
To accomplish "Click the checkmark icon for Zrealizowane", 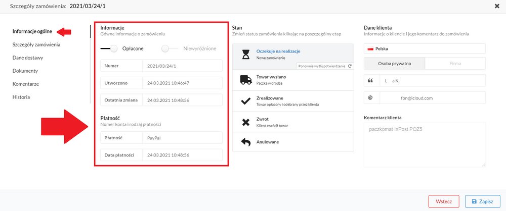I will click(x=246, y=101).
